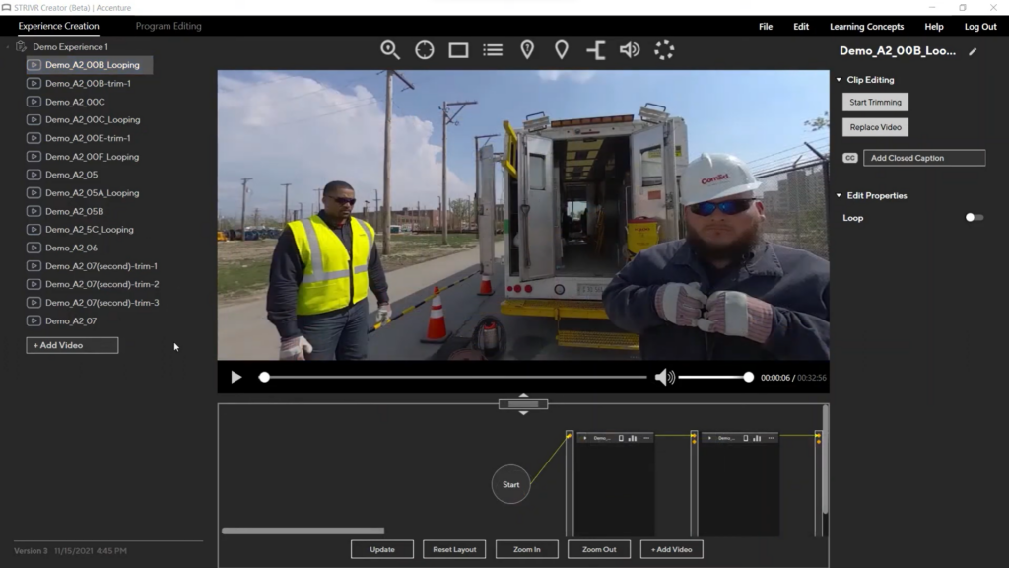This screenshot has height=568, width=1009.
Task: Select the crosshair target tool icon
Action: coord(425,50)
